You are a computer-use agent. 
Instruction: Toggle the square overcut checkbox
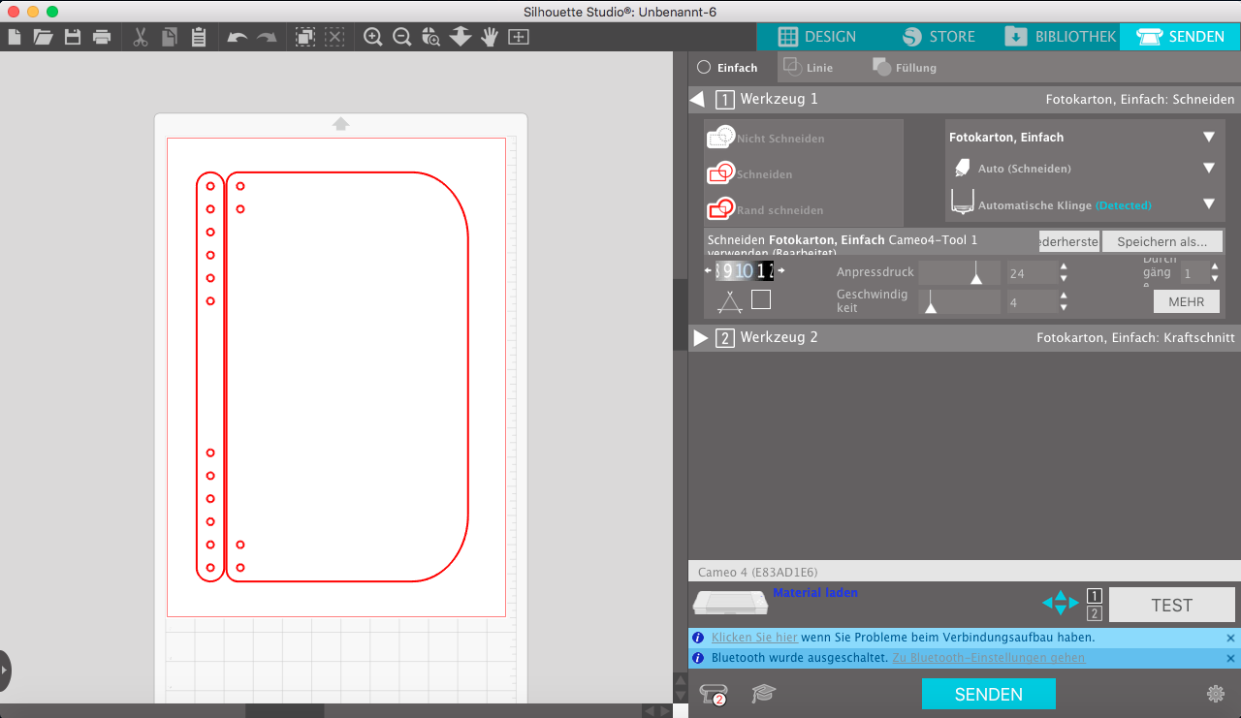(x=761, y=299)
